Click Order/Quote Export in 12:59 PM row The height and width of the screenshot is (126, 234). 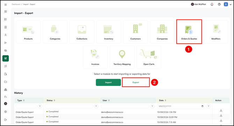25,117
